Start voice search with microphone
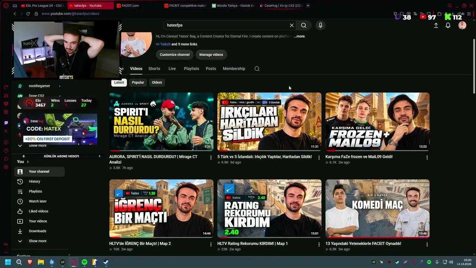 [321, 25]
